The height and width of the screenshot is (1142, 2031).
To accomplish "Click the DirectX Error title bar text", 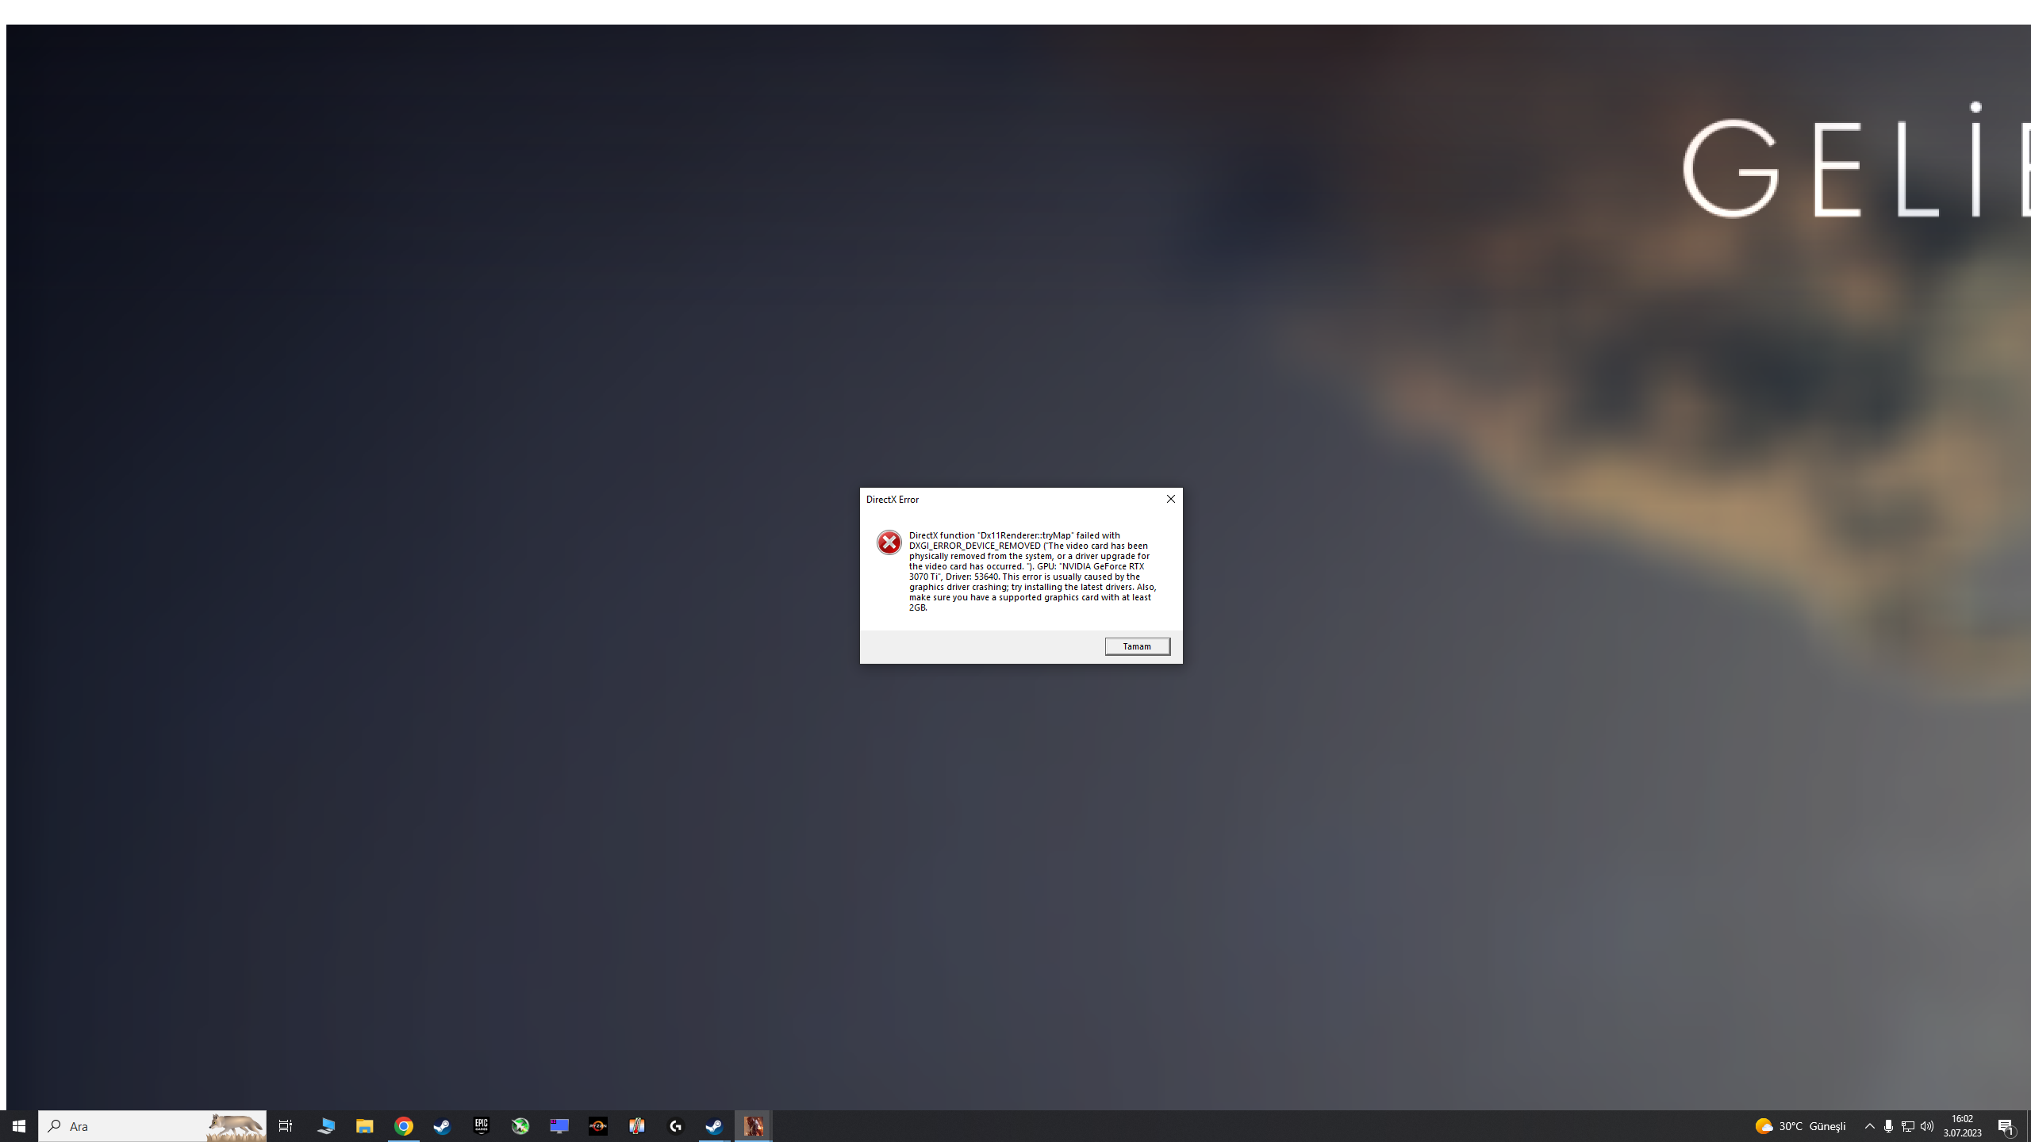I will click(893, 500).
